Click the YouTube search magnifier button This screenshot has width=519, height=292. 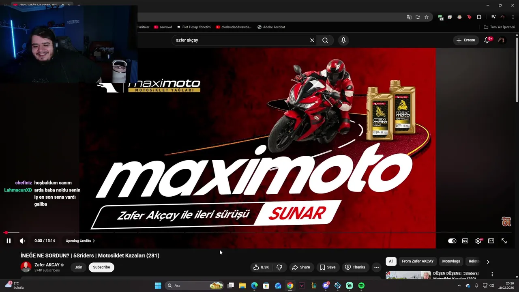click(325, 40)
